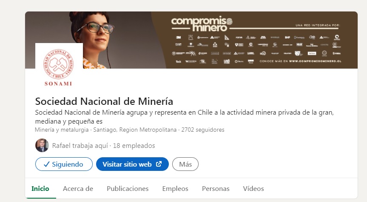The image size is (367, 202).
Task: Click the Sociedad Nacional de Minería title
Action: click(104, 101)
